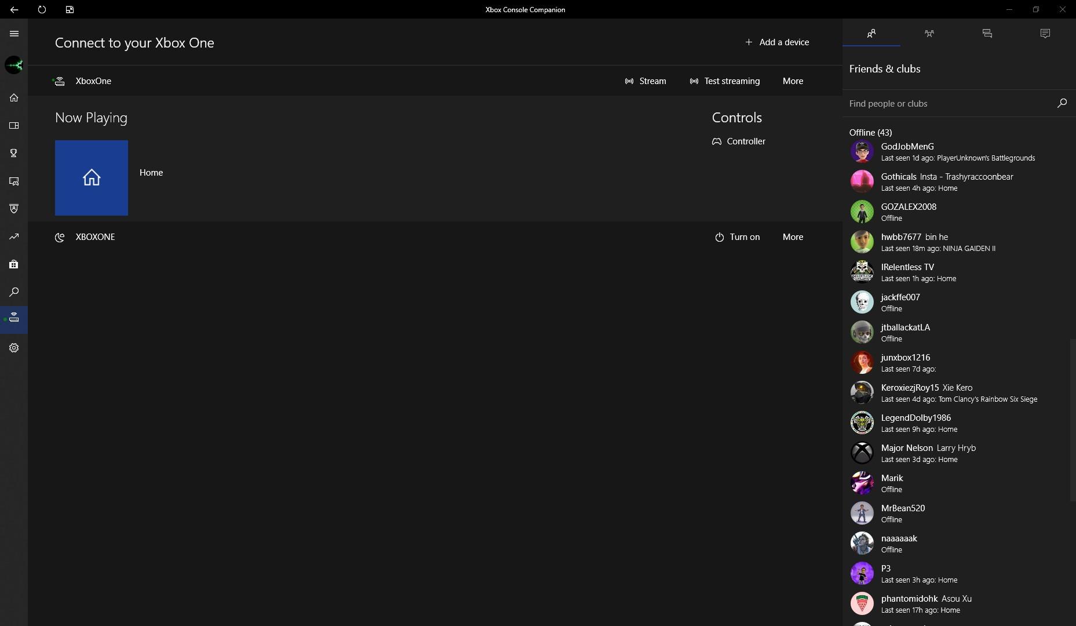
Task: Run Test streaming
Action: pyautogui.click(x=724, y=81)
